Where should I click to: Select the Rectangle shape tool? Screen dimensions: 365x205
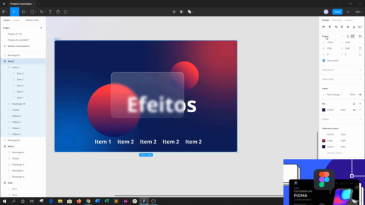tap(33, 12)
